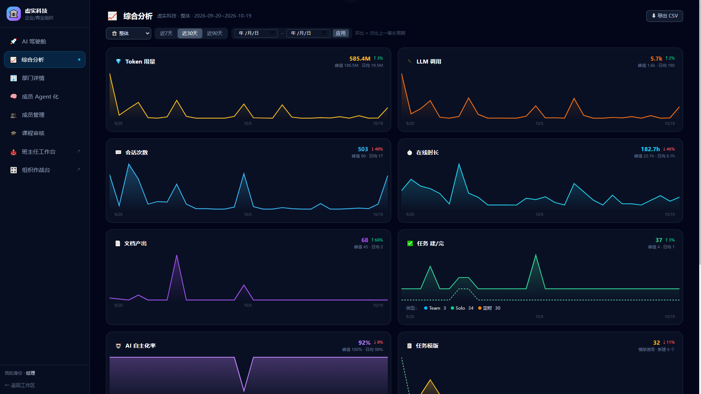Click external-link arrow beside 组织作战台

(78, 169)
